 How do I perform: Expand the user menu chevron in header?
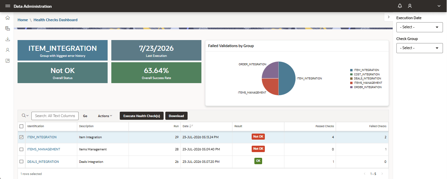click(439, 6)
